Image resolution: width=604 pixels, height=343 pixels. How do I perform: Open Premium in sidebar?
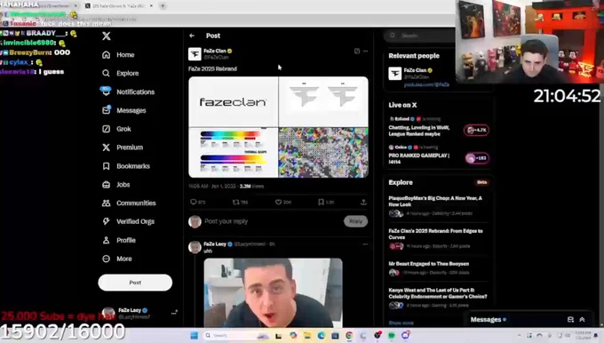pyautogui.click(x=123, y=148)
